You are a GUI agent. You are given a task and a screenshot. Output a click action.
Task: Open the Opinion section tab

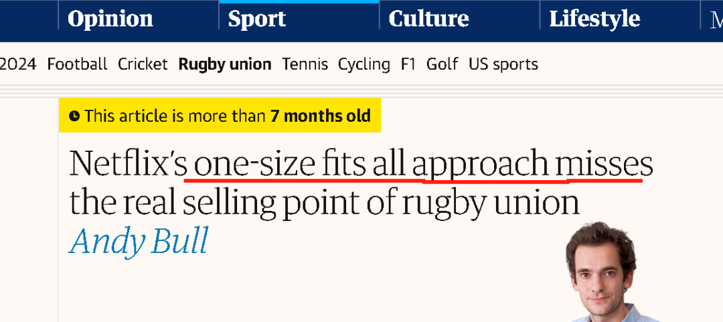click(110, 19)
